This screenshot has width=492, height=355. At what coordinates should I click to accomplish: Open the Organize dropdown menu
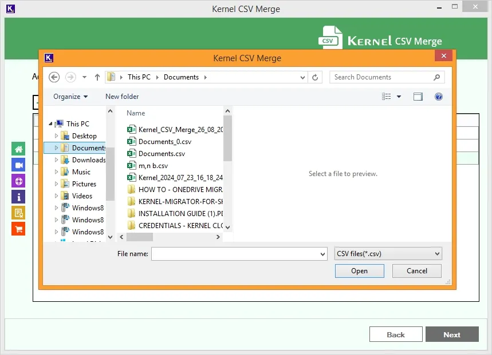70,97
